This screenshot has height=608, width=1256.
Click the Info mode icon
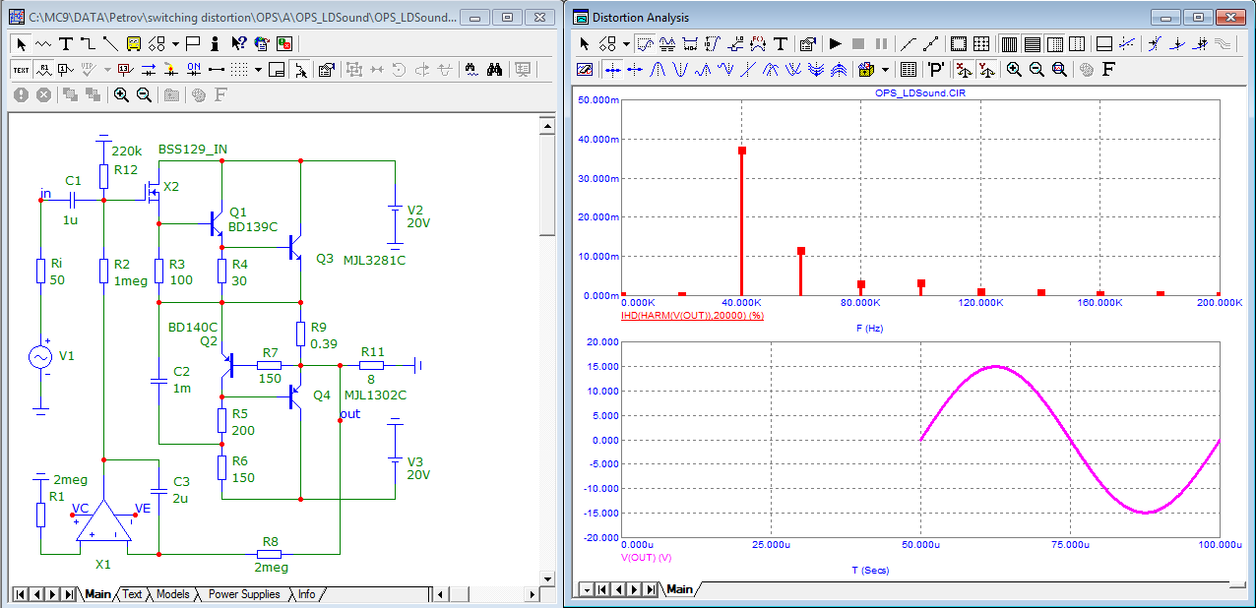(x=215, y=43)
